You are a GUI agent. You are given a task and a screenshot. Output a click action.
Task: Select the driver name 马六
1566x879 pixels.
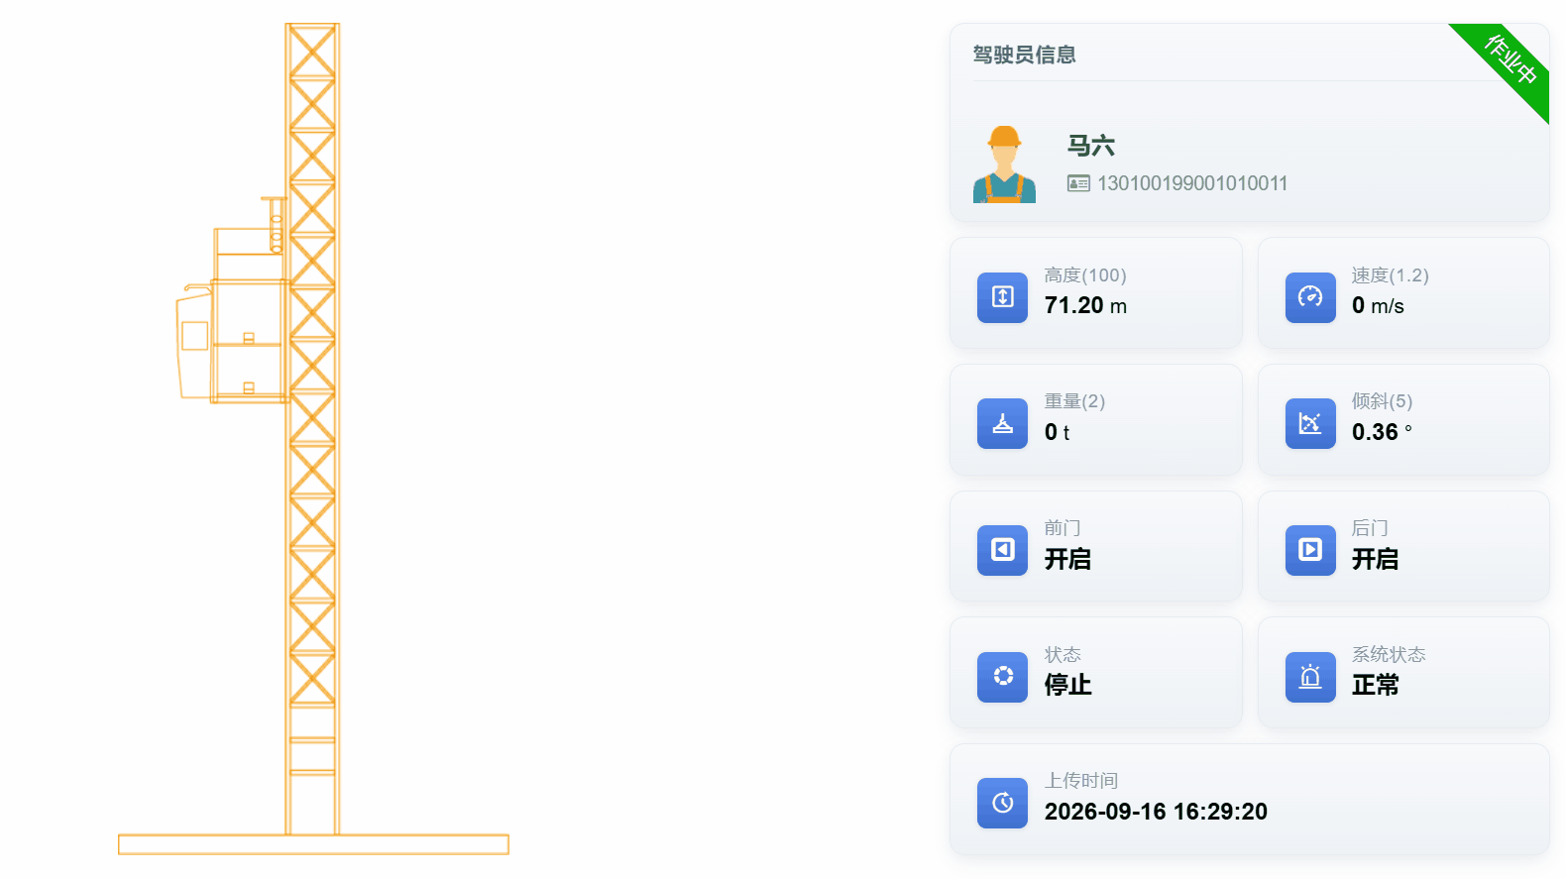1091,146
